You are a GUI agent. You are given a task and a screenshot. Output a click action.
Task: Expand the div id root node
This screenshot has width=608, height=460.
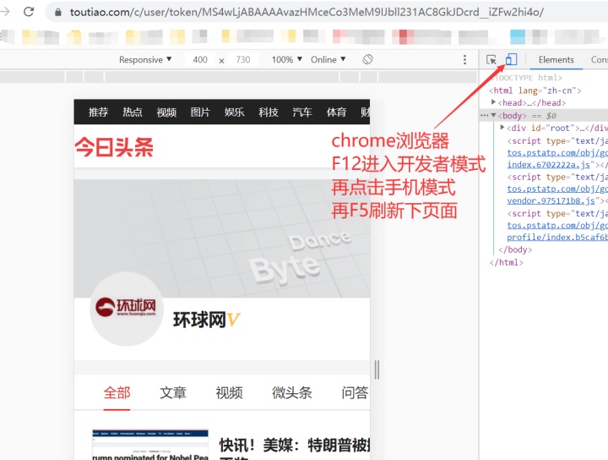point(502,127)
